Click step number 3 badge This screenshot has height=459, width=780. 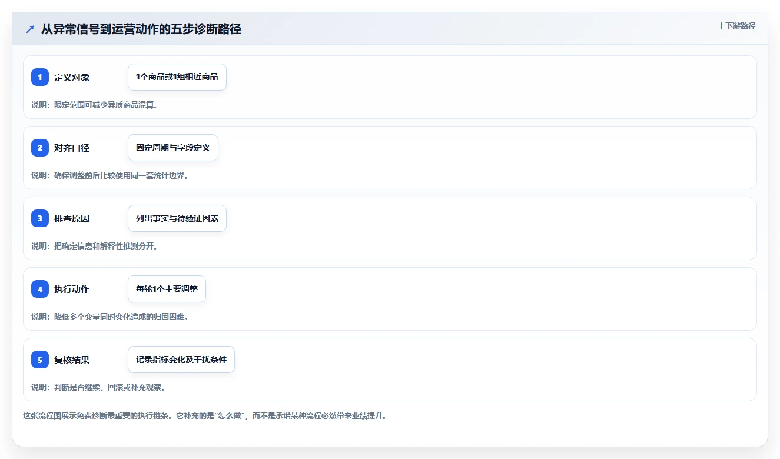coord(40,218)
